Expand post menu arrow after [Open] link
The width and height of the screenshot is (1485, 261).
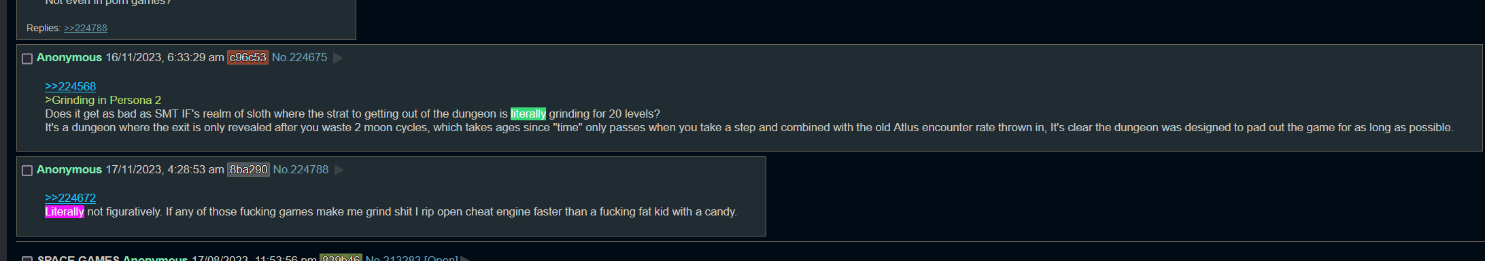(466, 259)
